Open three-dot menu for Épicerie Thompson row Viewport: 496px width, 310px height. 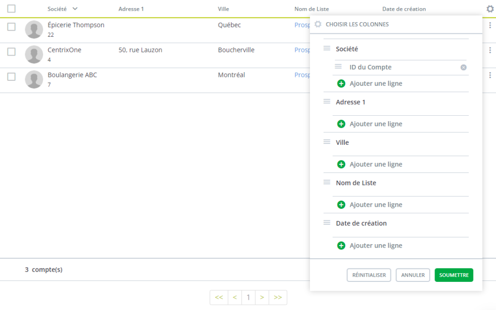(x=490, y=25)
